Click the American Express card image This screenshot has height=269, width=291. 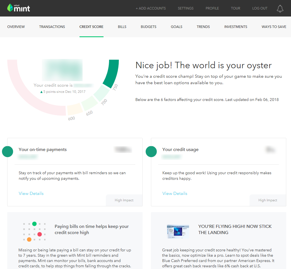pos(178,232)
